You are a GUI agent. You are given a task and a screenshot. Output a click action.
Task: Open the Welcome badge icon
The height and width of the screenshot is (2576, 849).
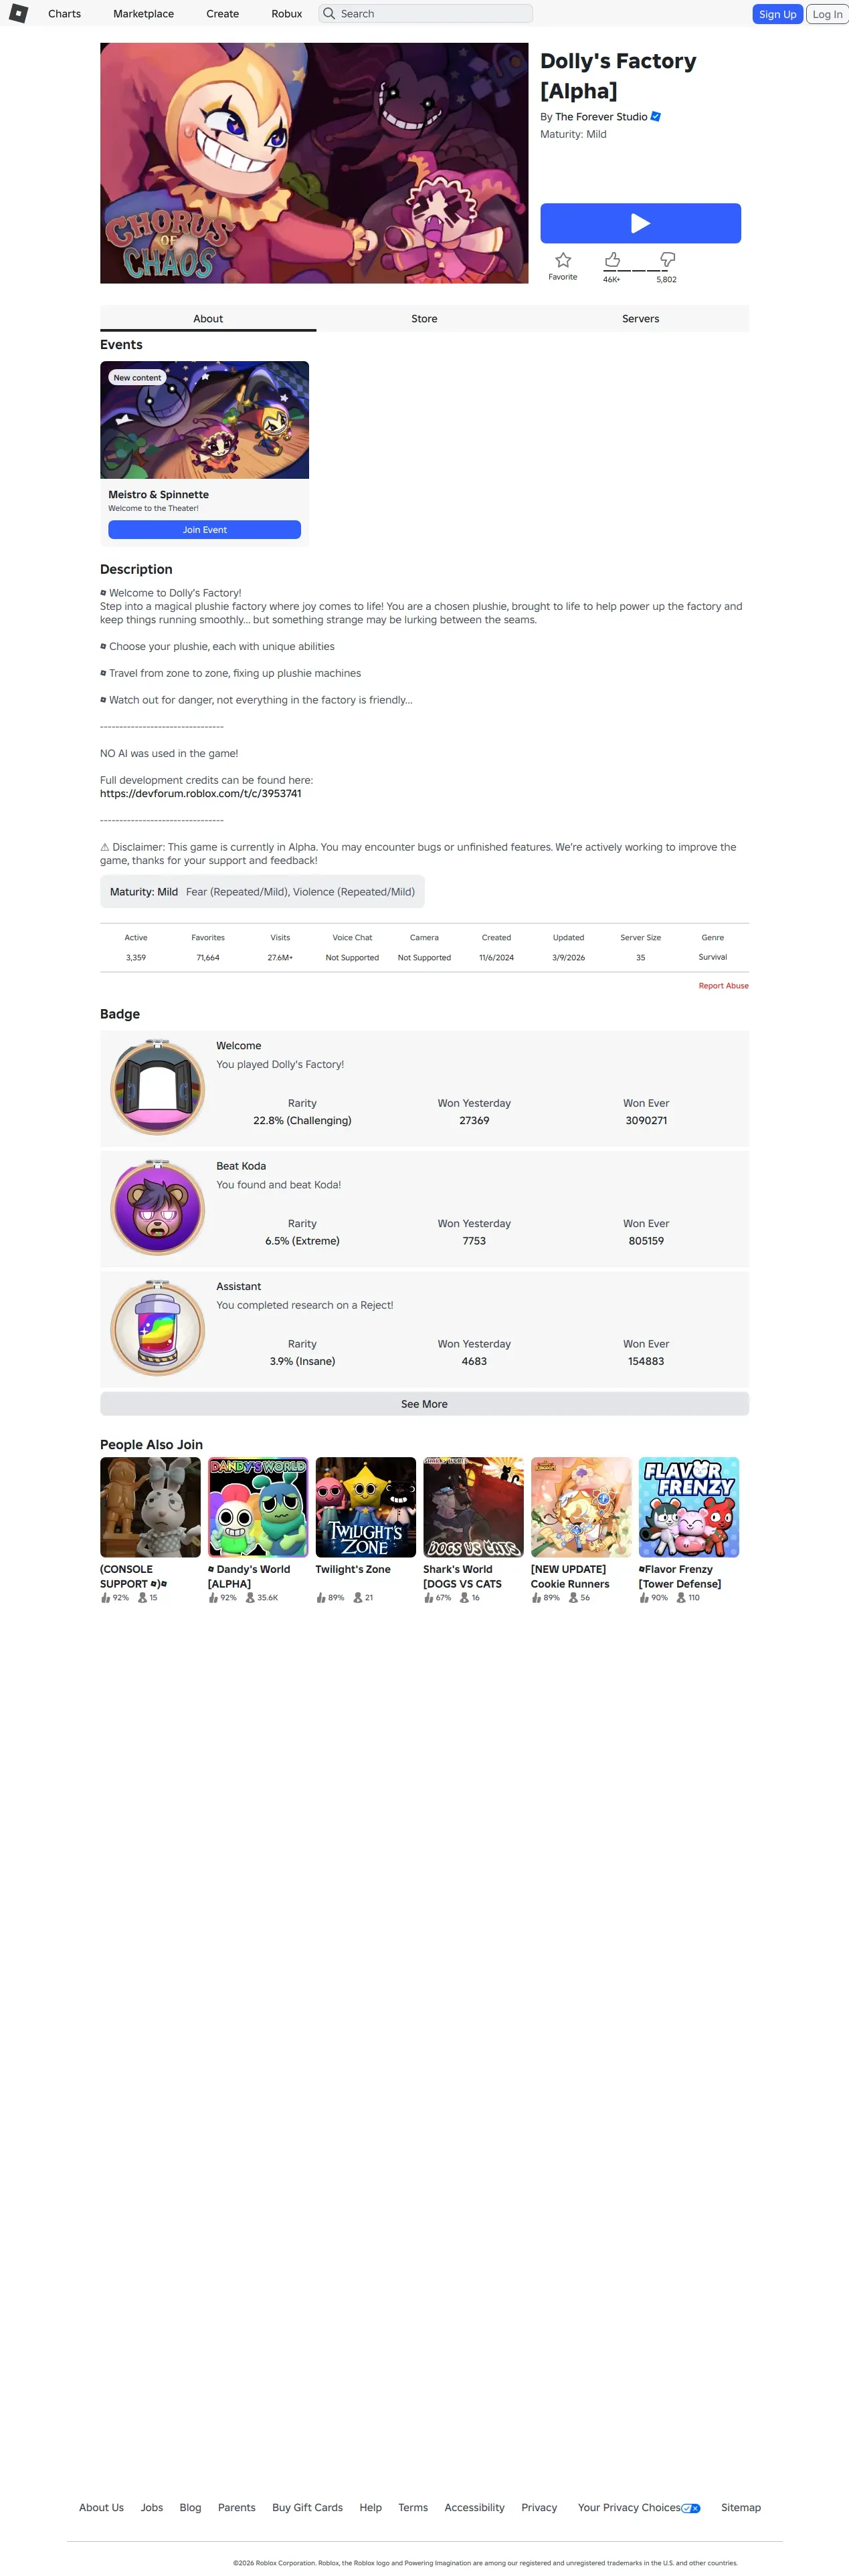157,1087
